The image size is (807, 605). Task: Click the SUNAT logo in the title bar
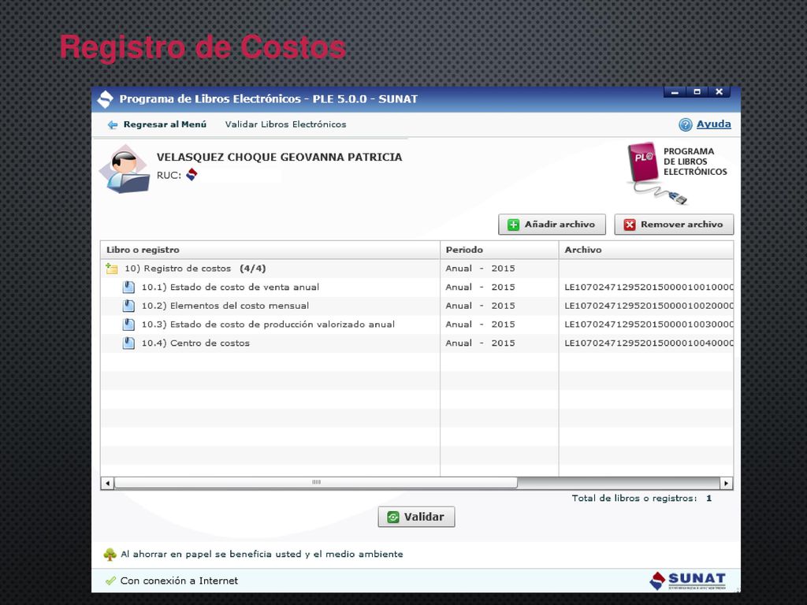pos(105,99)
